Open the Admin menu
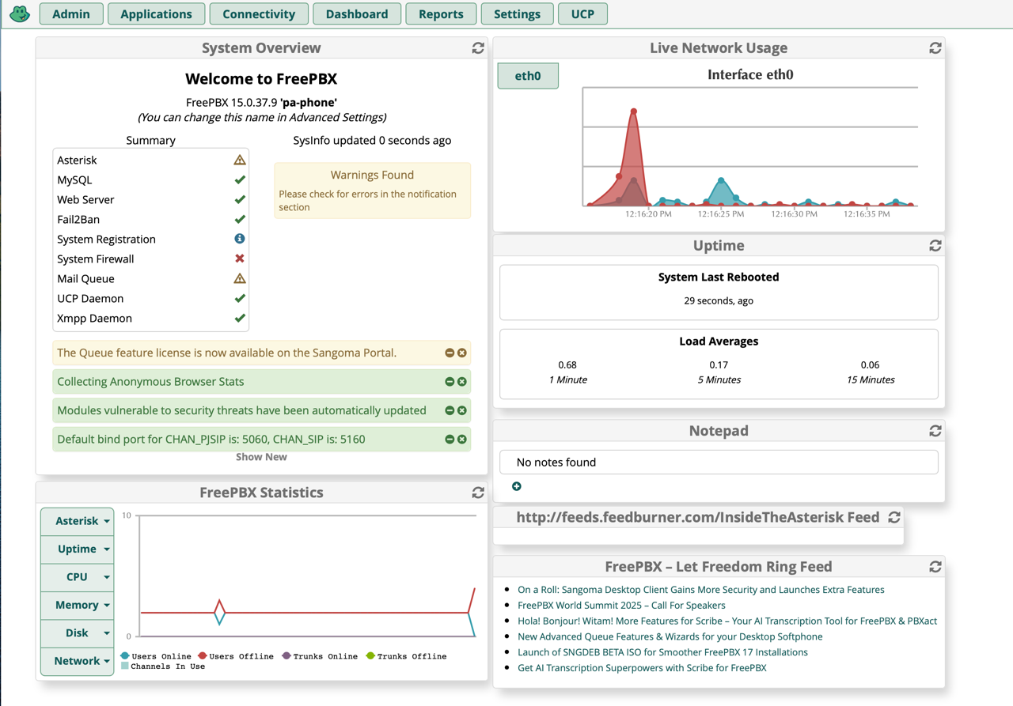Viewport: 1013px width, 706px height. (71, 13)
